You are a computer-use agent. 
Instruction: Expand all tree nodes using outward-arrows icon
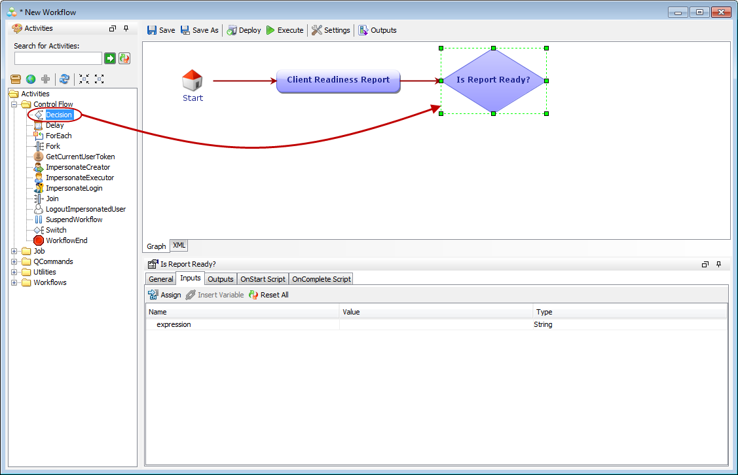pos(100,79)
